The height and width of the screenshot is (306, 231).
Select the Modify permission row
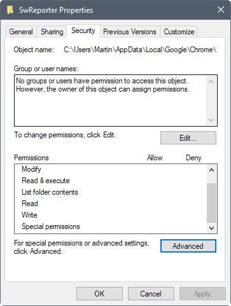pyautogui.click(x=110, y=169)
